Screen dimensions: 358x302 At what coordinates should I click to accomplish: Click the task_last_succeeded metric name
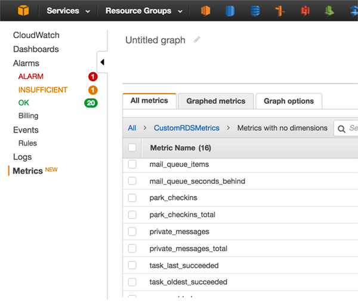[184, 266]
